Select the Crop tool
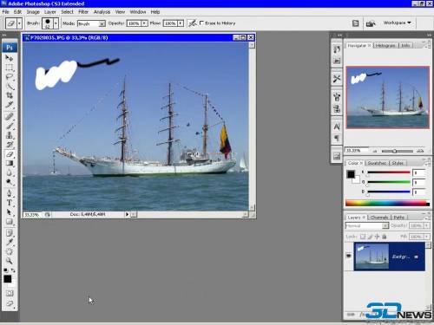 click(x=10, y=95)
